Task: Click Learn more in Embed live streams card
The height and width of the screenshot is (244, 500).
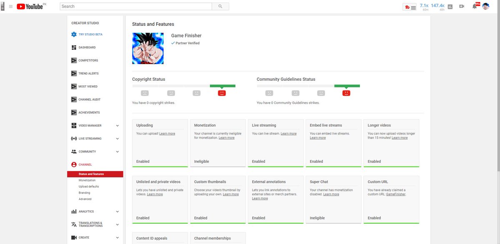Action: click(318, 138)
